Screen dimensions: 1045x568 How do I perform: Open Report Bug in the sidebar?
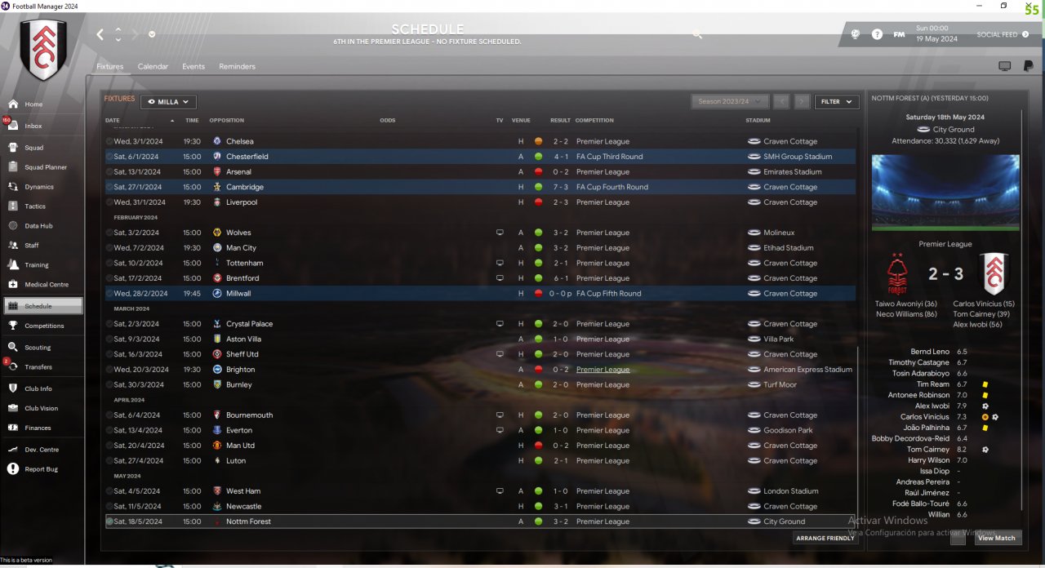tap(42, 469)
